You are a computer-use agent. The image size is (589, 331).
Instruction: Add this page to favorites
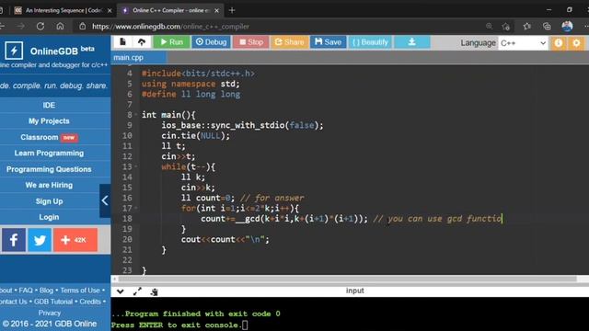506,27
